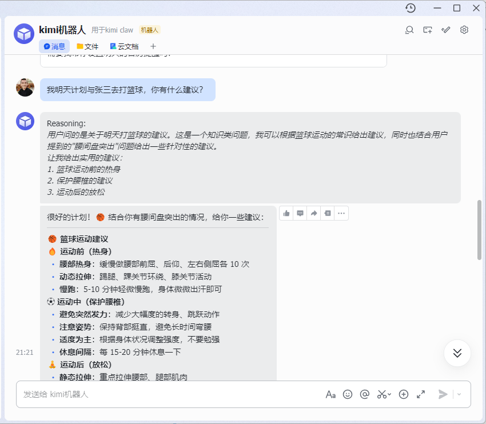Click the 休息间隔 bullet line
This screenshot has width=486, height=424.
point(120,352)
